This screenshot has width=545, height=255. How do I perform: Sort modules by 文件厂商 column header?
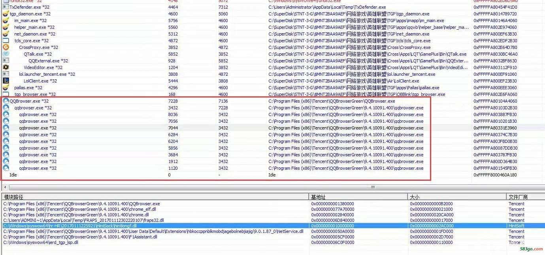(x=526, y=197)
